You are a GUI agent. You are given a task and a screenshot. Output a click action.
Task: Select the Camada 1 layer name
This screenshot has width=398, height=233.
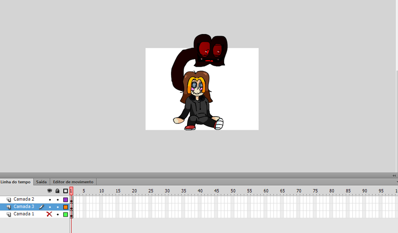click(23, 214)
